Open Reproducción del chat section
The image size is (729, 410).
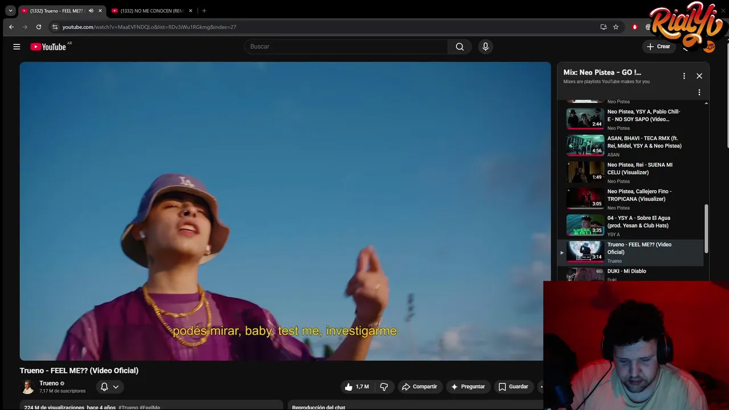(x=318, y=408)
